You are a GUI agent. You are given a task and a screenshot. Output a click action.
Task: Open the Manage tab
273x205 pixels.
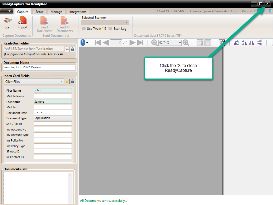(x=56, y=12)
